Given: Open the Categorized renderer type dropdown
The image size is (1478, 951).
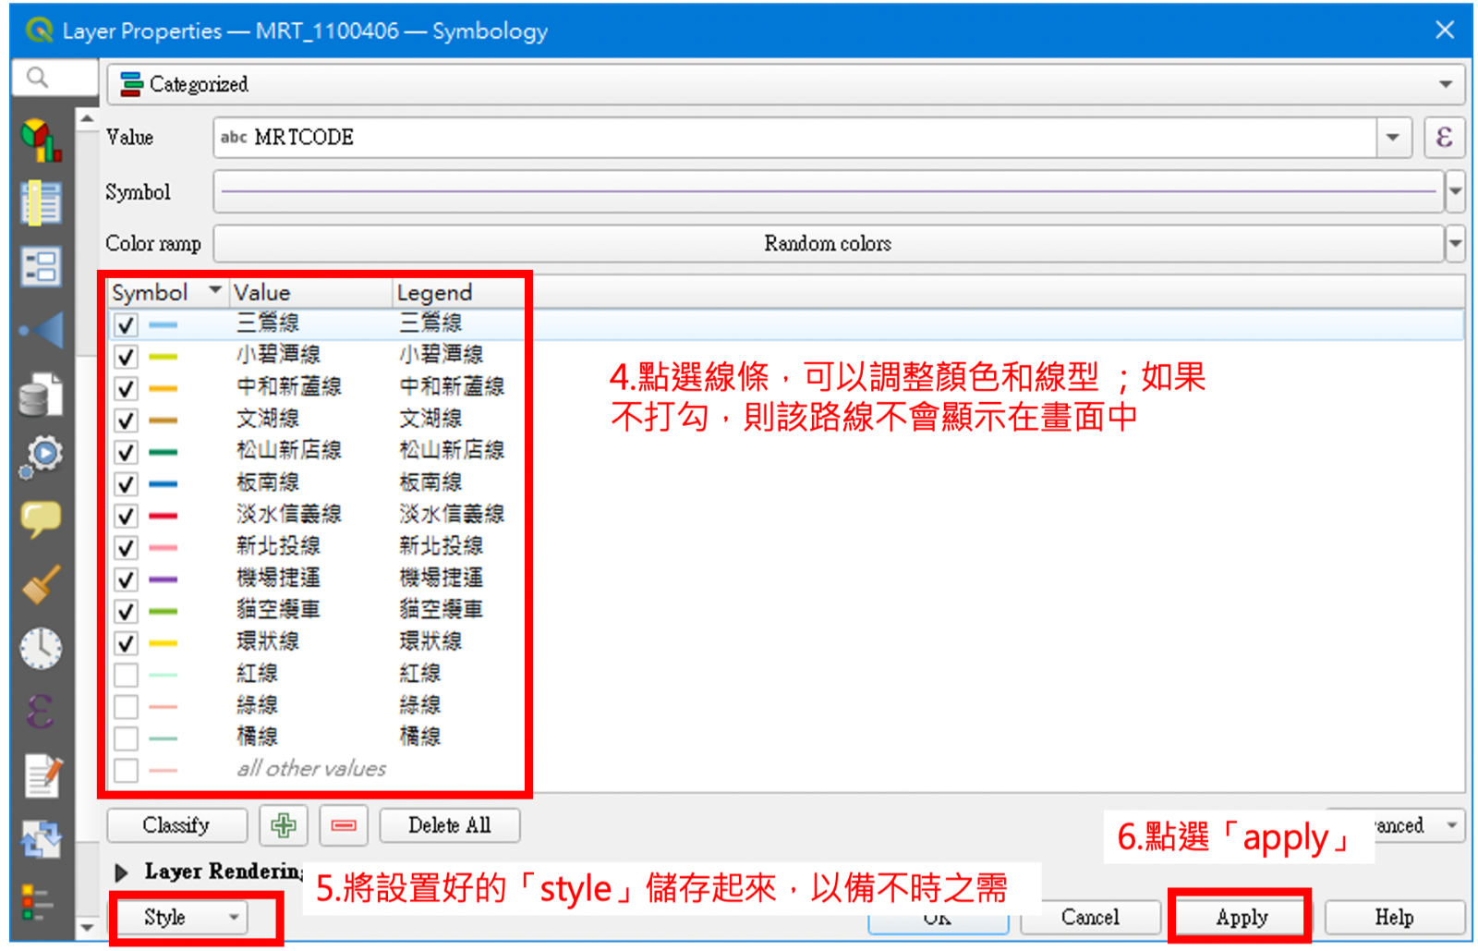Looking at the screenshot, I should pyautogui.click(x=786, y=84).
